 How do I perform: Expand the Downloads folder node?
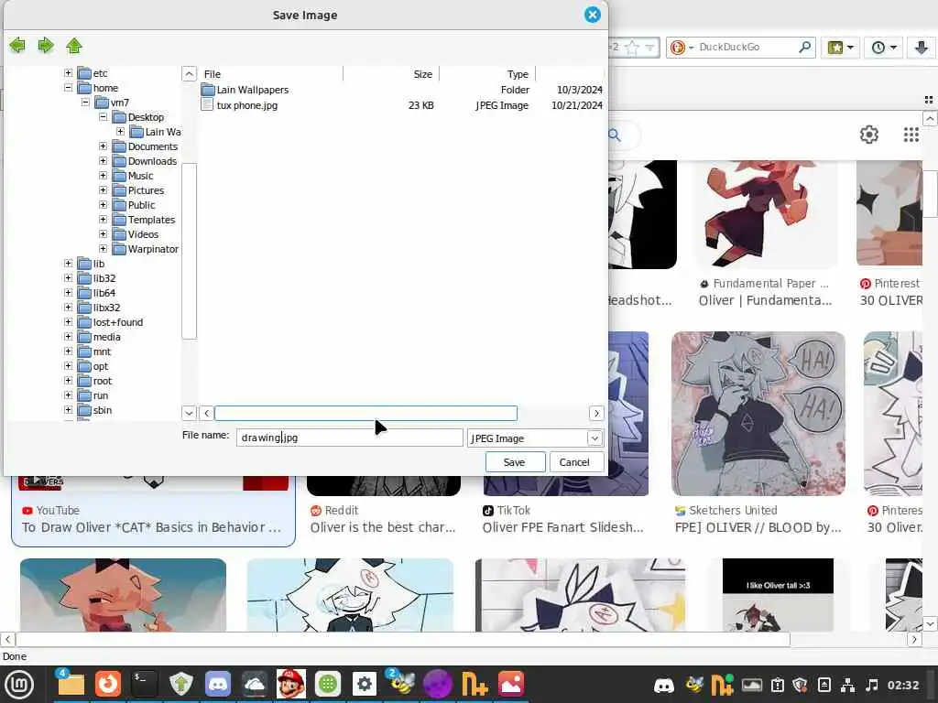103,161
